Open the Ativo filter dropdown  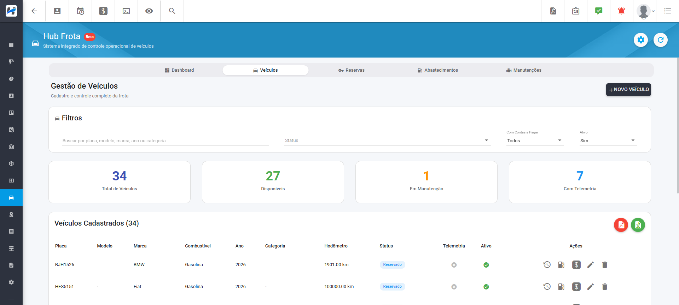(x=608, y=140)
